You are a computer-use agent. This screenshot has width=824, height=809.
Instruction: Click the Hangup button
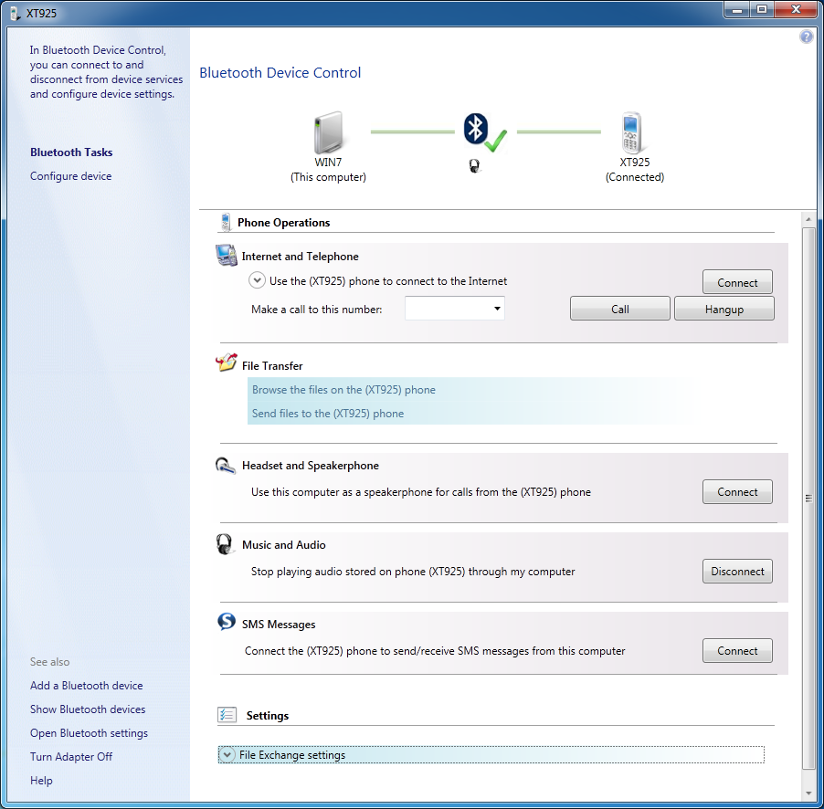point(724,309)
